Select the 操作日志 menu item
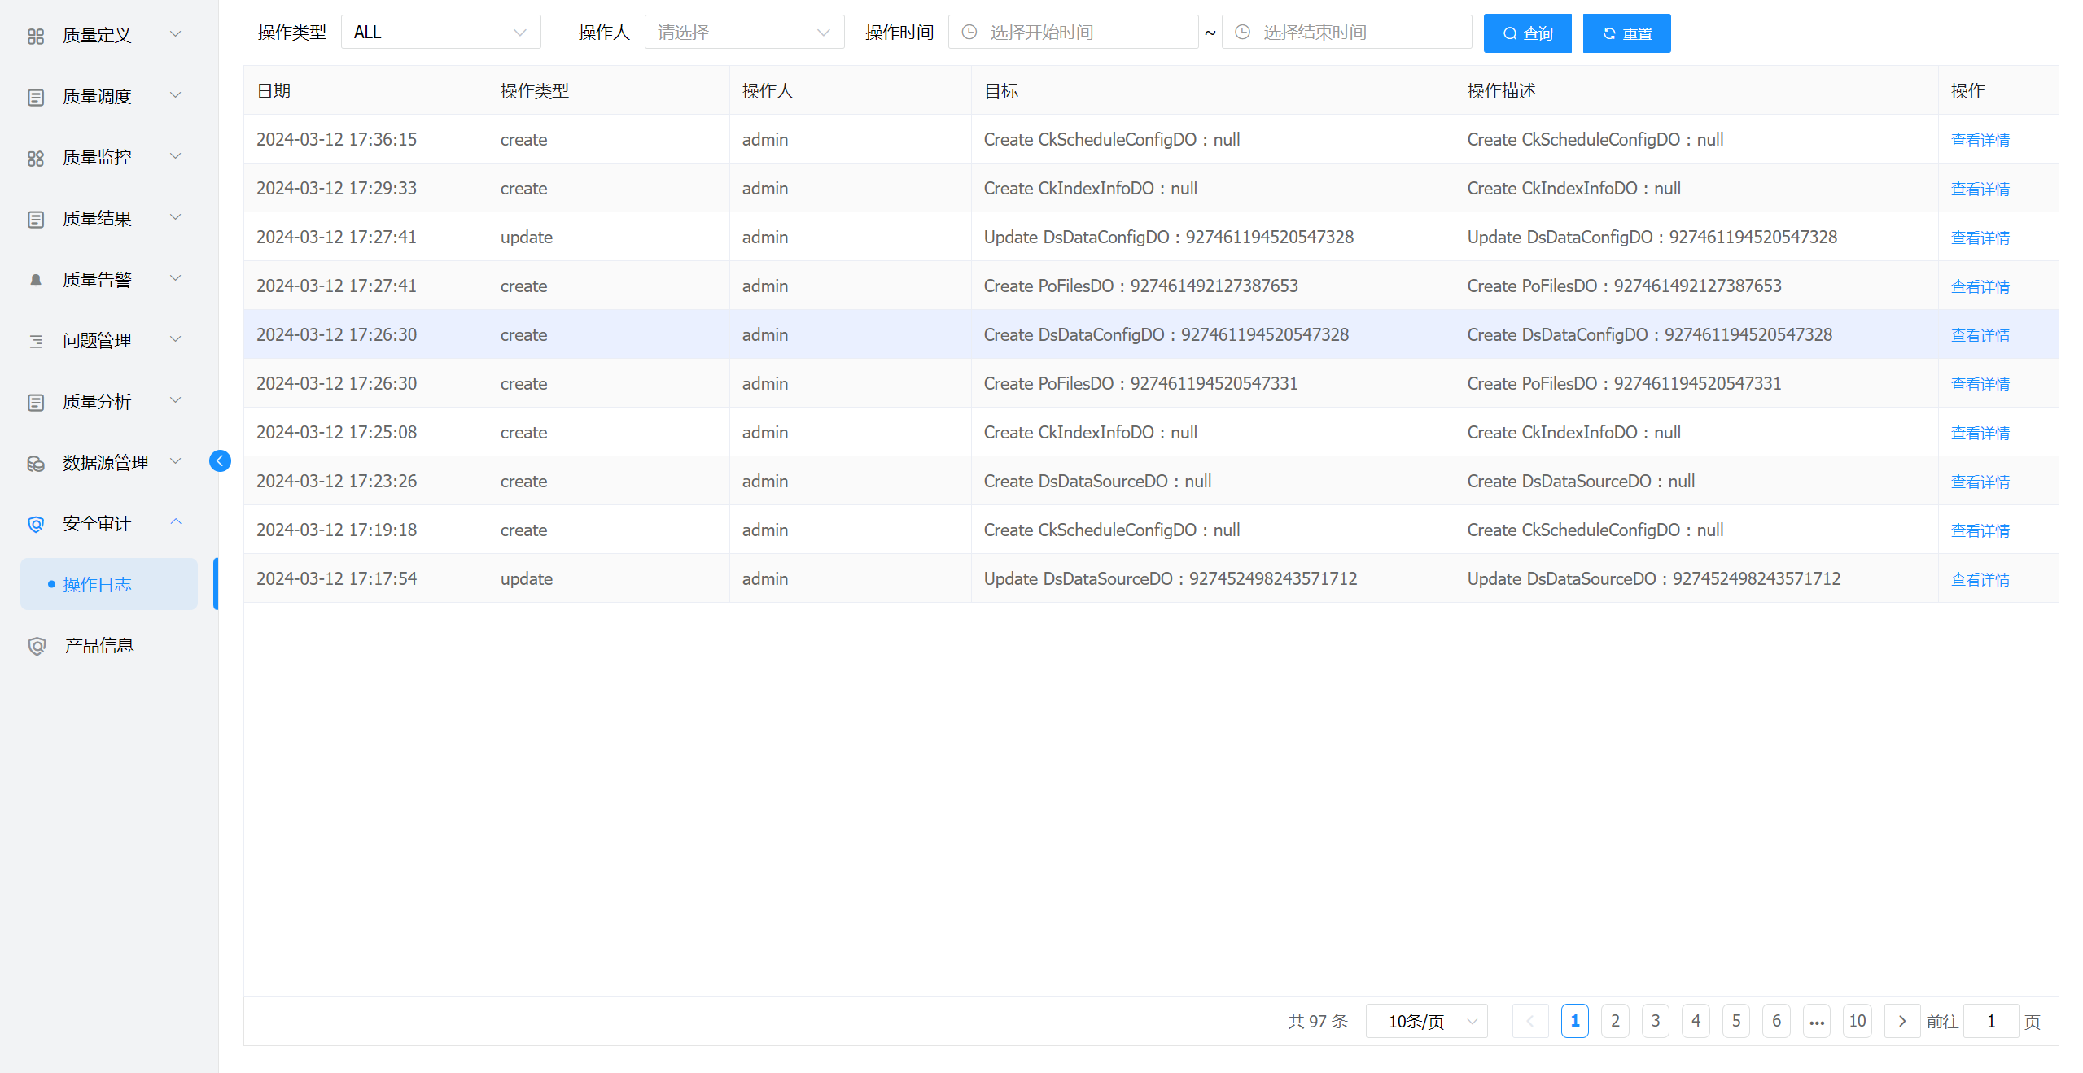 click(98, 584)
